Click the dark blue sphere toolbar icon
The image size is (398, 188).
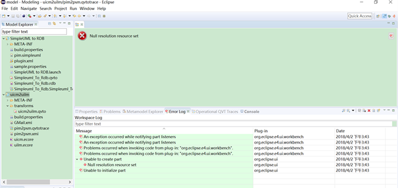[23, 16]
